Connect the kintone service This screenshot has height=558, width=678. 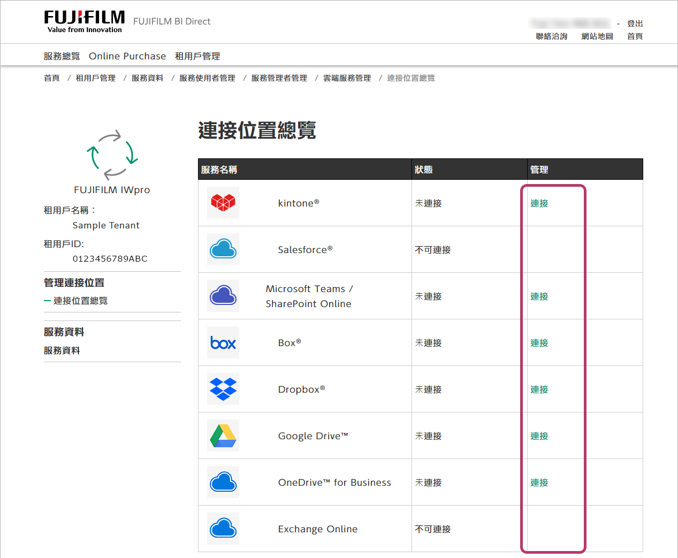pos(539,203)
